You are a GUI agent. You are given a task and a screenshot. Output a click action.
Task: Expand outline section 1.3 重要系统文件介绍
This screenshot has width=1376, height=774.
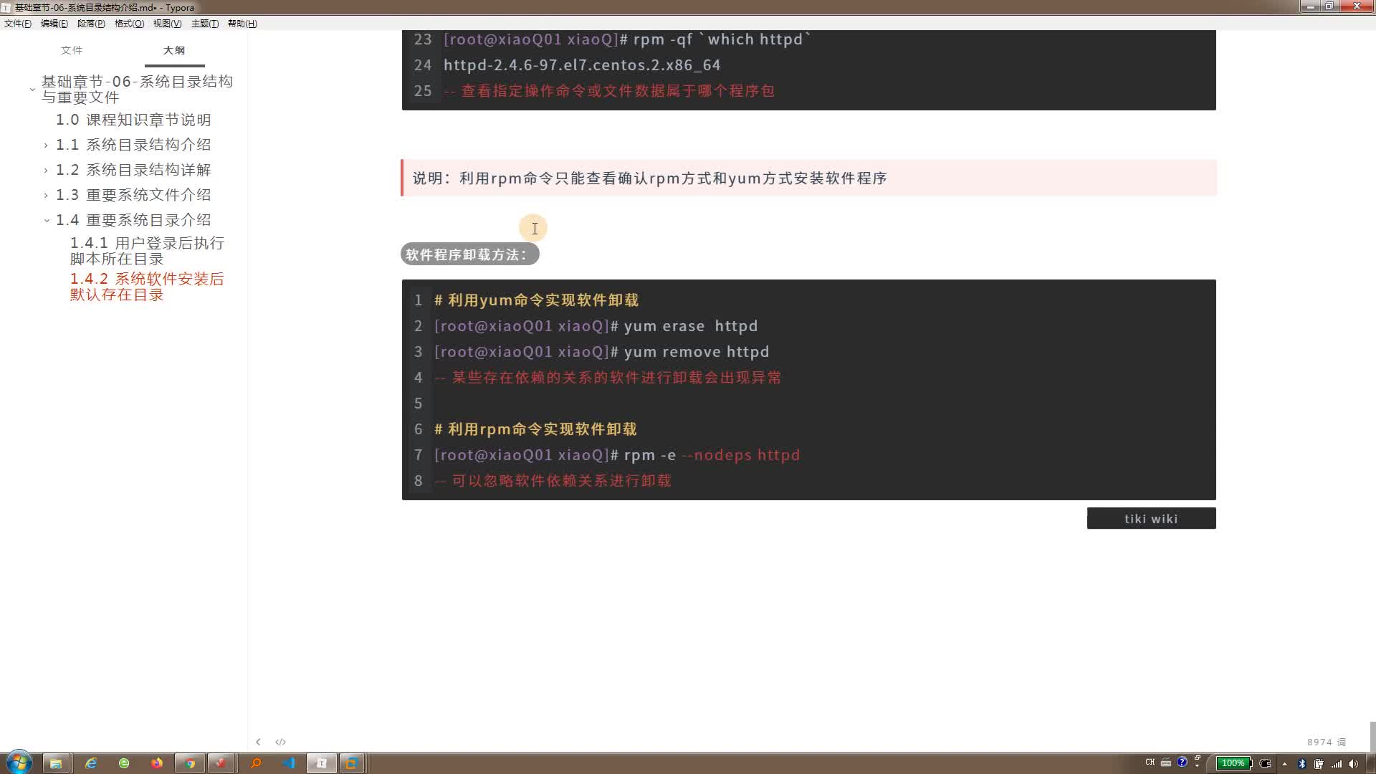point(46,196)
